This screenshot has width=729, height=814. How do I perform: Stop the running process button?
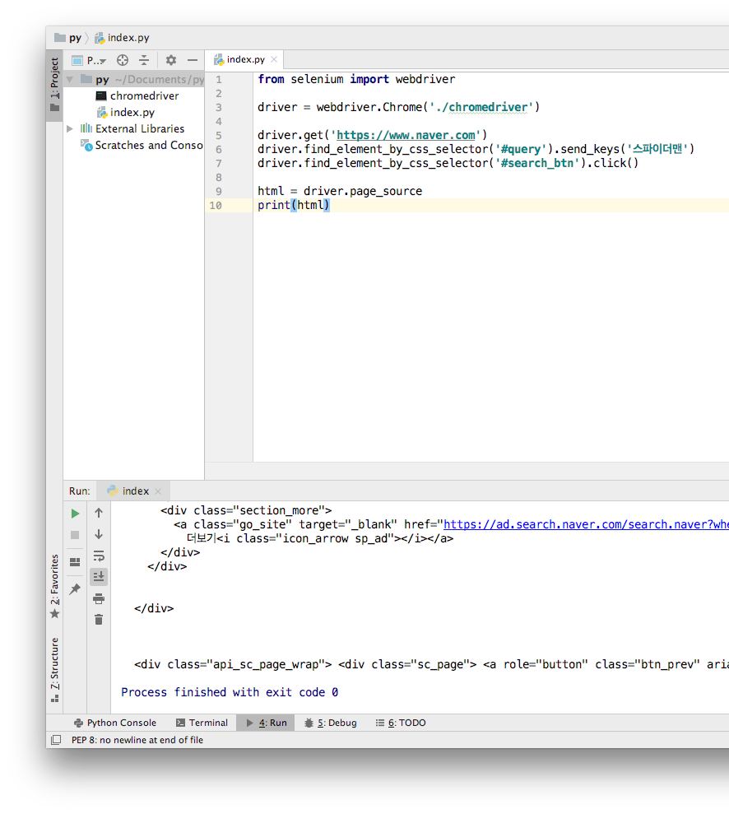pyautogui.click(x=75, y=535)
